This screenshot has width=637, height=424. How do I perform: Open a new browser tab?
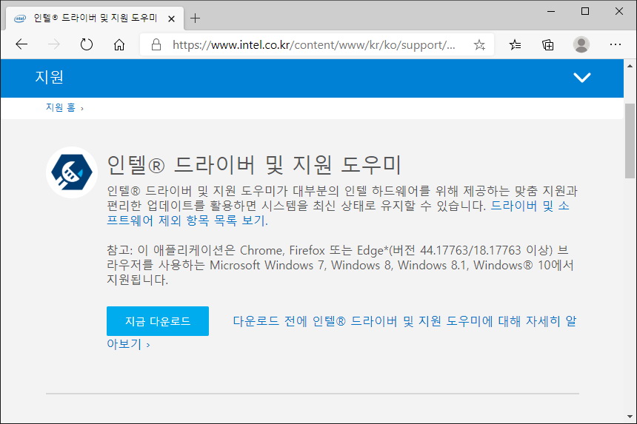click(196, 18)
